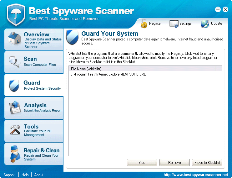This screenshot has width=232, height=178.
Task: Open the Tools tab
Action: pyautogui.click(x=34, y=131)
